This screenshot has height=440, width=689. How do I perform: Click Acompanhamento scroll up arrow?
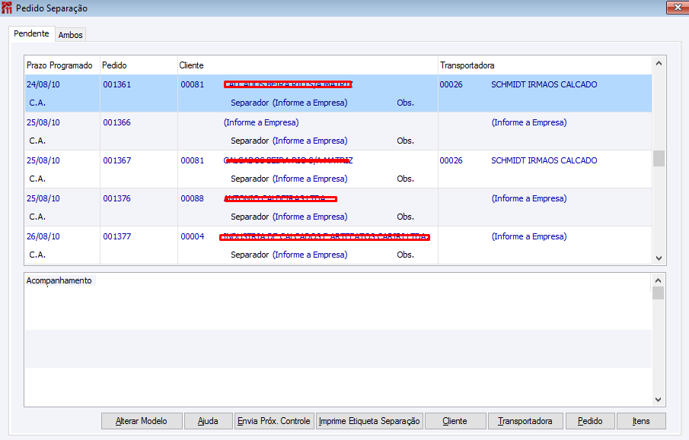[658, 280]
